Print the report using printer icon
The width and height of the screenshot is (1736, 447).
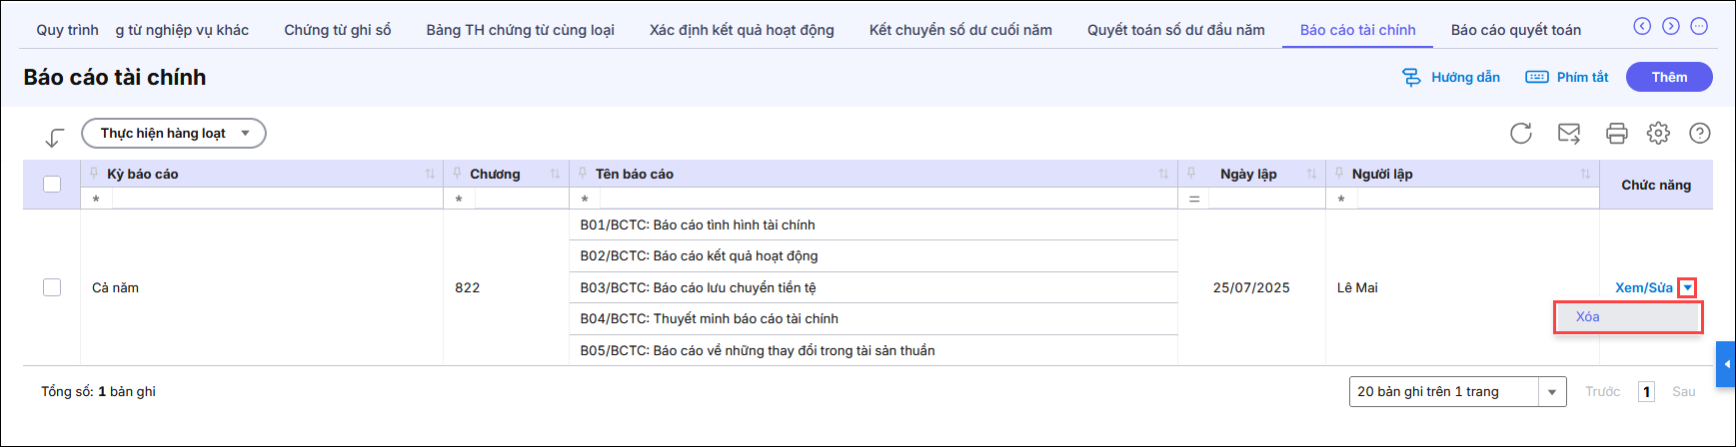[x=1616, y=134]
